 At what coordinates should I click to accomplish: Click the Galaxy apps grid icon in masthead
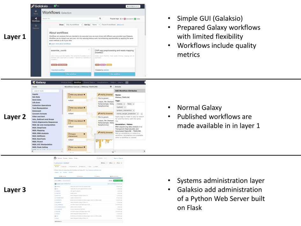point(127,82)
